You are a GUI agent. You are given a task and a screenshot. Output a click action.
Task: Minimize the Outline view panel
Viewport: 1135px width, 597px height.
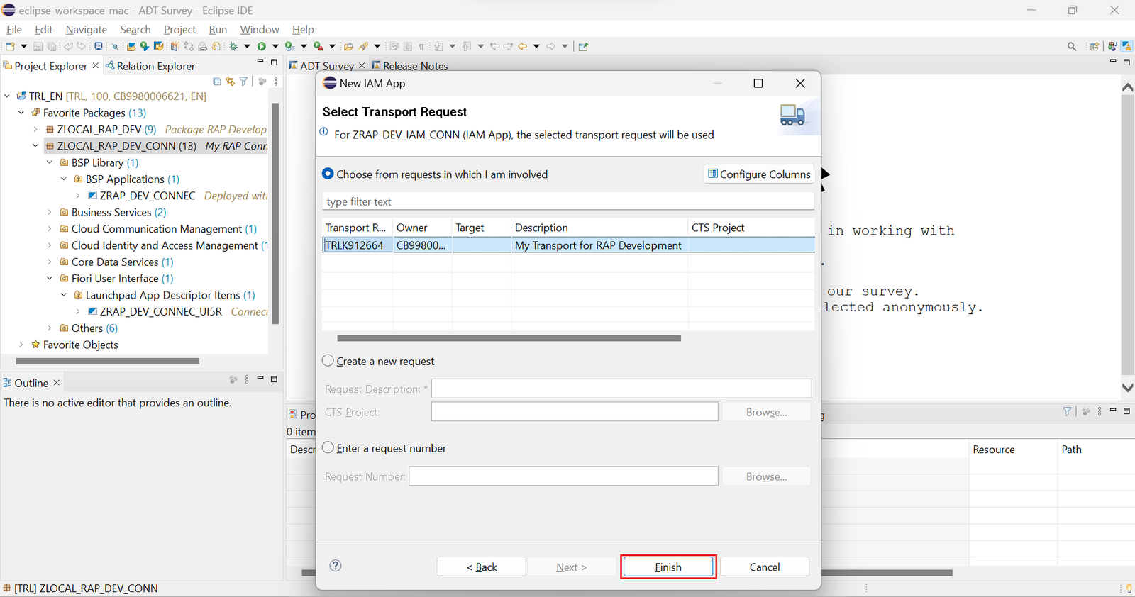pos(260,379)
